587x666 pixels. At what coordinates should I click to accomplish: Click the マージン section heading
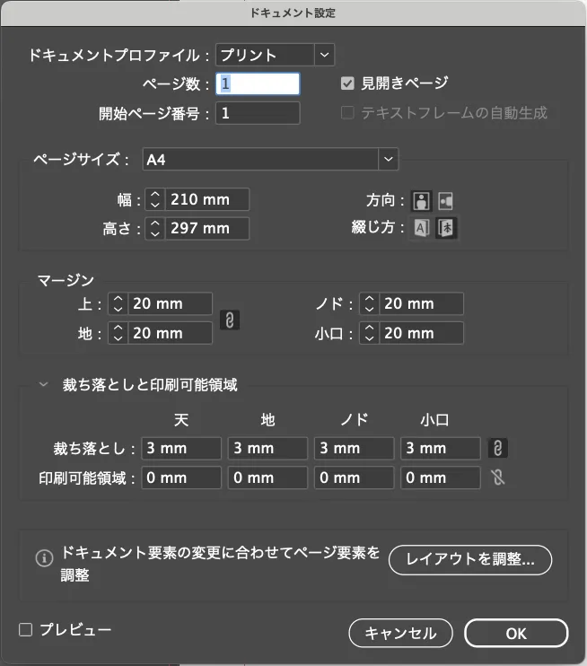tap(66, 280)
